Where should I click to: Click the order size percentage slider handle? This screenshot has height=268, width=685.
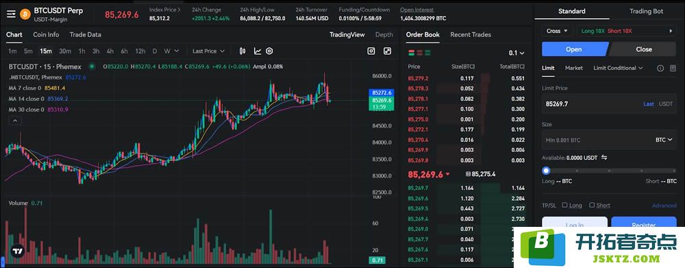click(546, 171)
